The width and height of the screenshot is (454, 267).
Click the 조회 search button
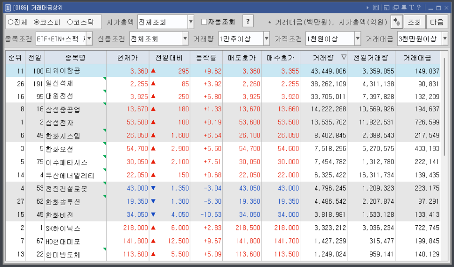pyautogui.click(x=415, y=22)
